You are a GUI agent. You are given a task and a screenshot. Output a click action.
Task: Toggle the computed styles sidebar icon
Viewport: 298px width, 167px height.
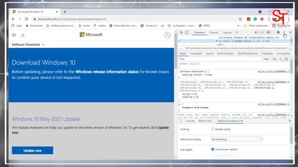[x=286, y=59]
